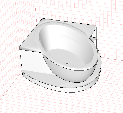Click the front vertical edge of side panel

tap(21, 60)
